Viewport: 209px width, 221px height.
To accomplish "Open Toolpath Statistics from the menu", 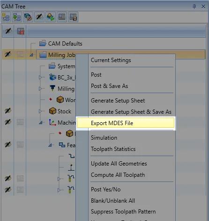I will 113,149.
